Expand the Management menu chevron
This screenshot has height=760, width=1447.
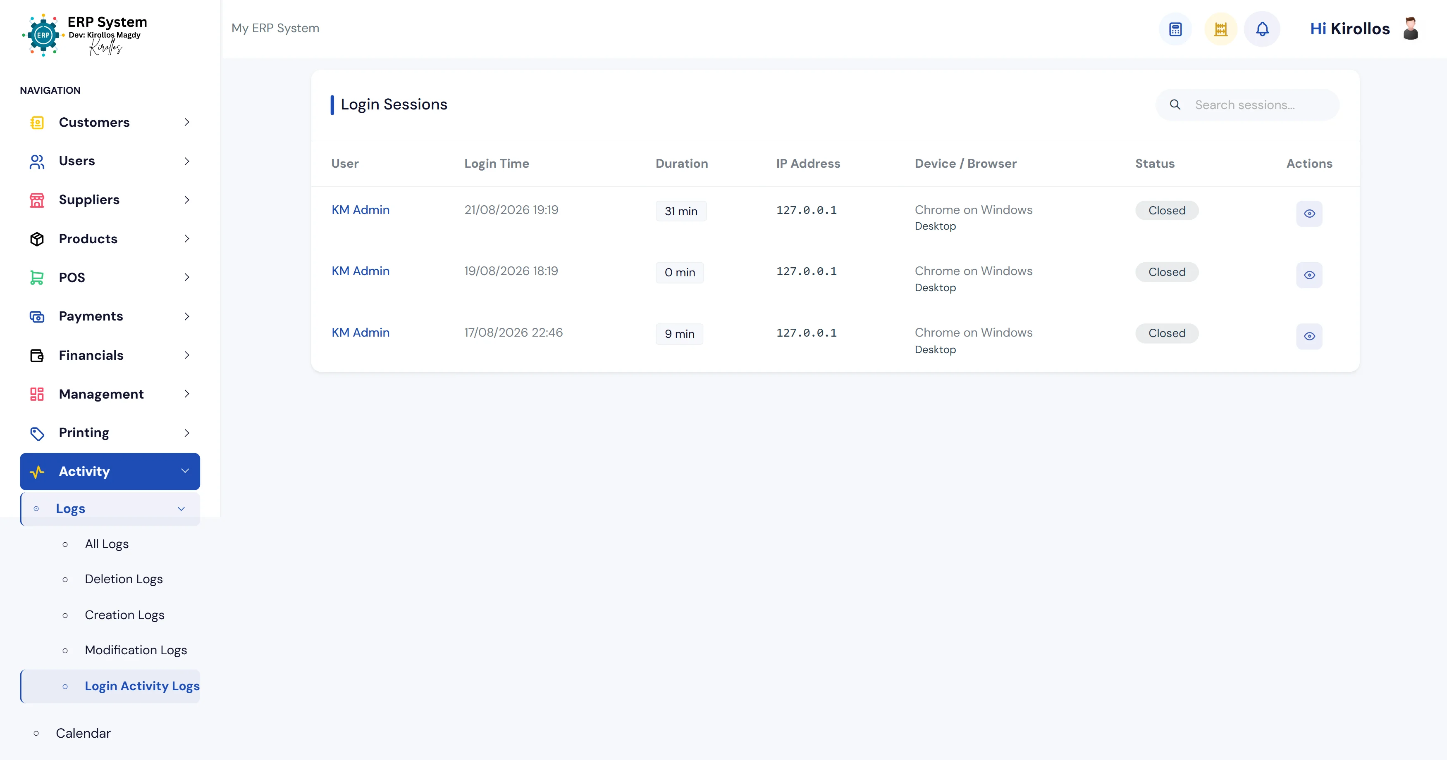point(187,394)
